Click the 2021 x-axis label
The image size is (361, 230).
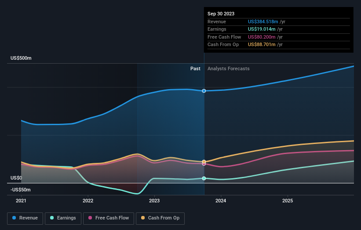coord(21,201)
